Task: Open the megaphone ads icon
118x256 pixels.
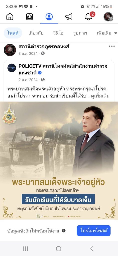Action: coord(69,17)
